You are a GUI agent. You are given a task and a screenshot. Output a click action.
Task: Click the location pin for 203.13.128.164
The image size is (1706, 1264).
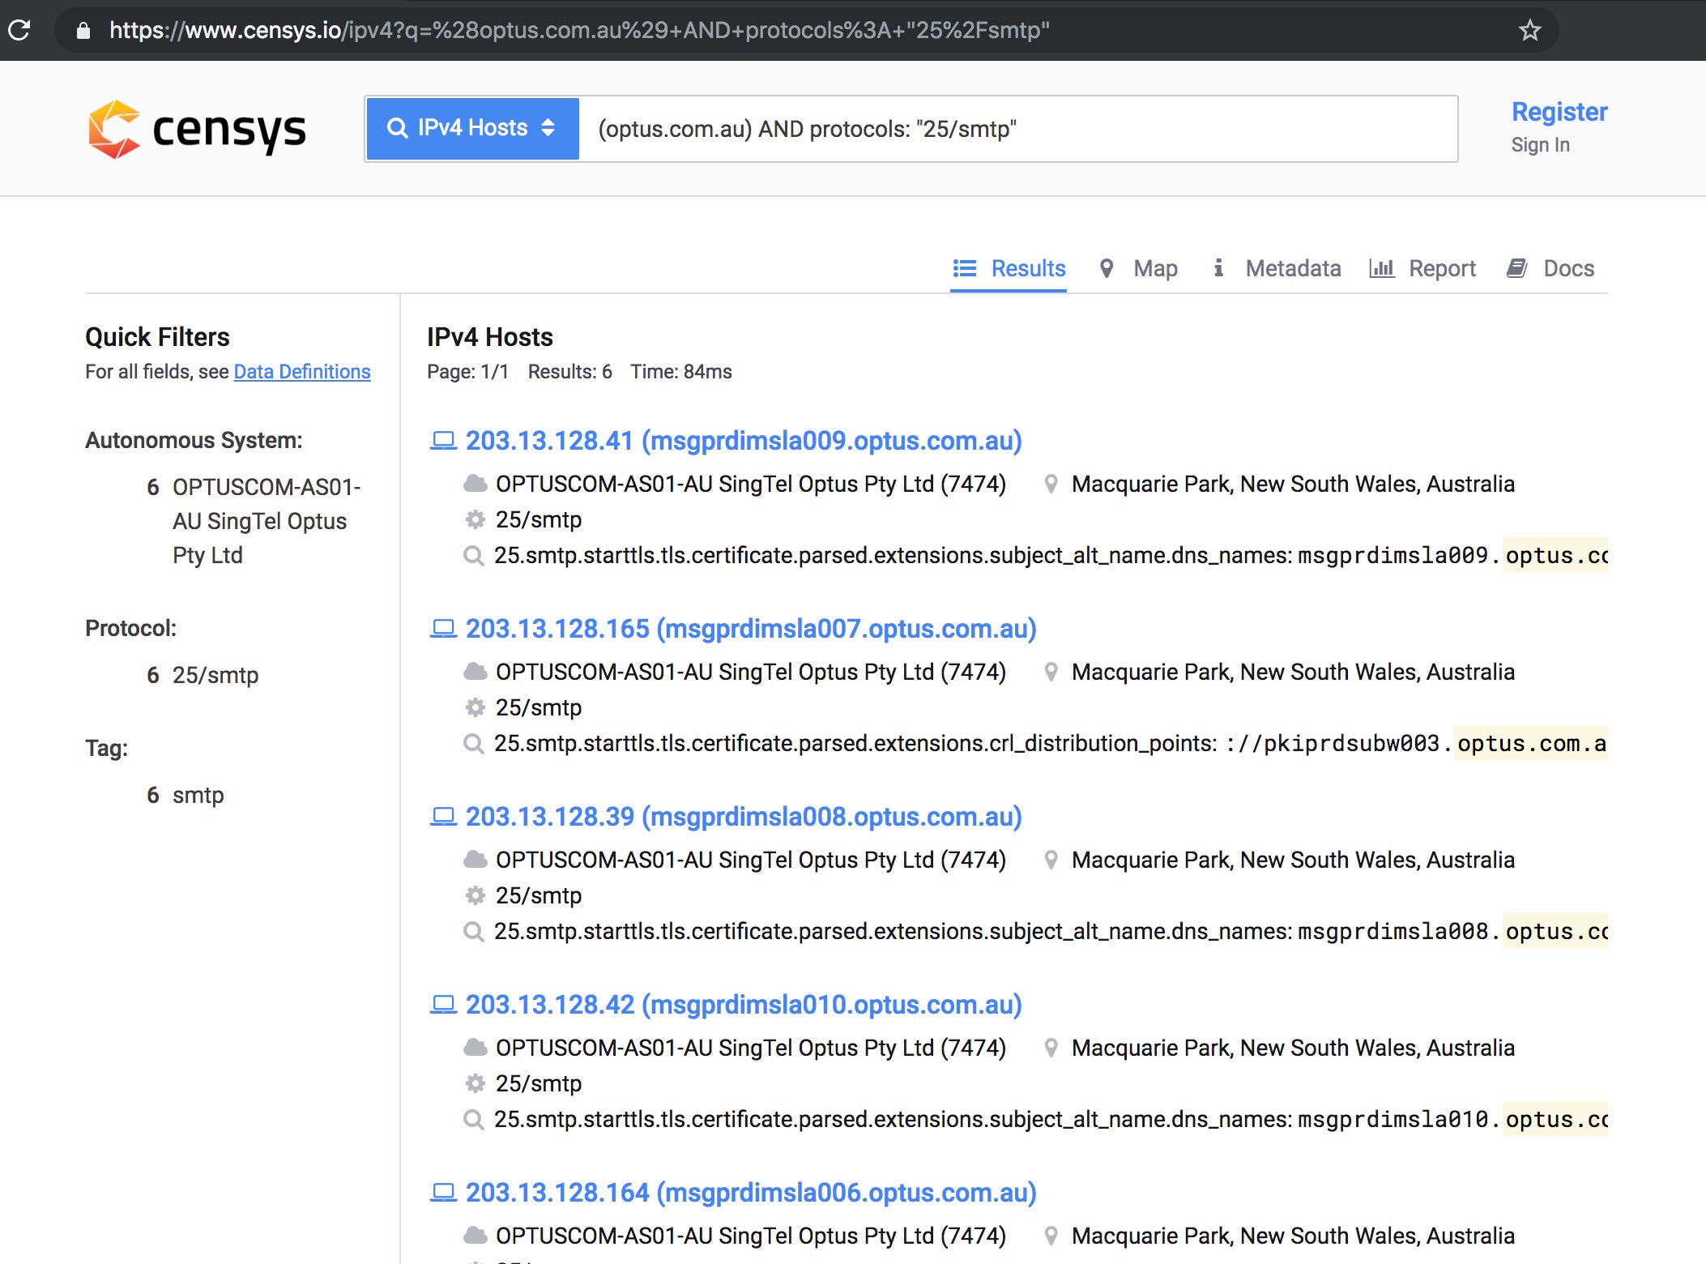[1051, 1236]
